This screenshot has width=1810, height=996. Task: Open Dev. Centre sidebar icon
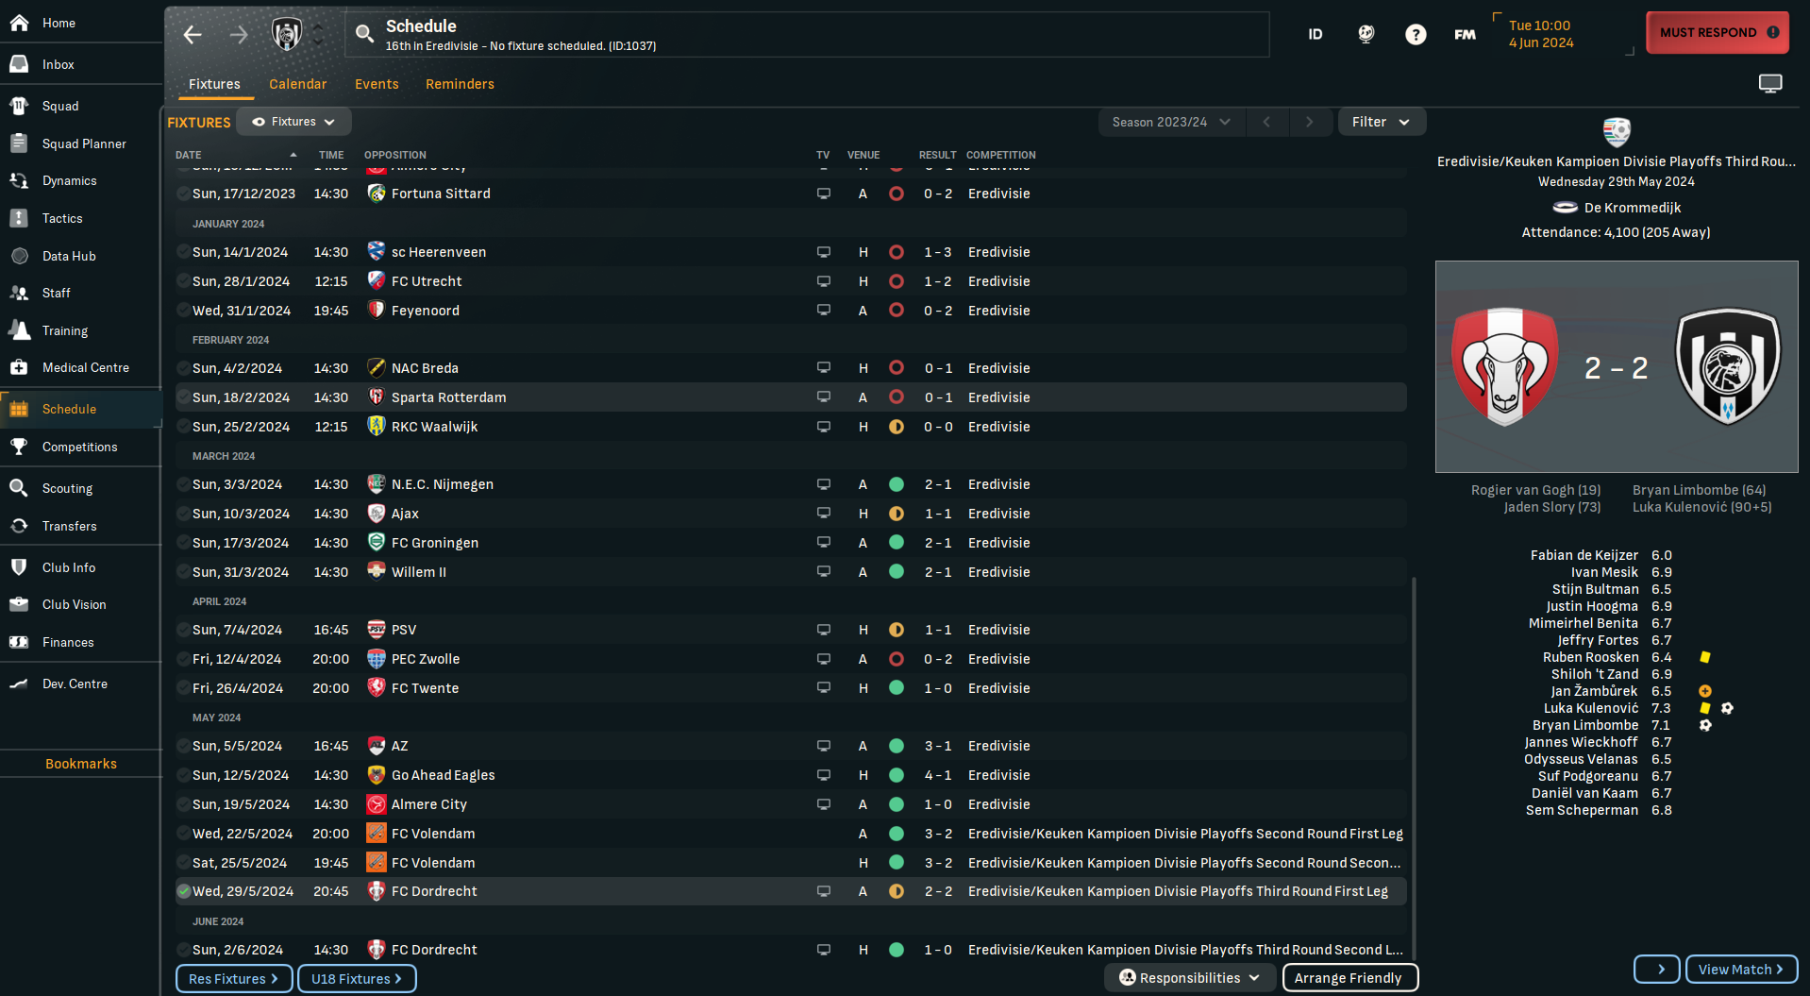click(x=19, y=684)
